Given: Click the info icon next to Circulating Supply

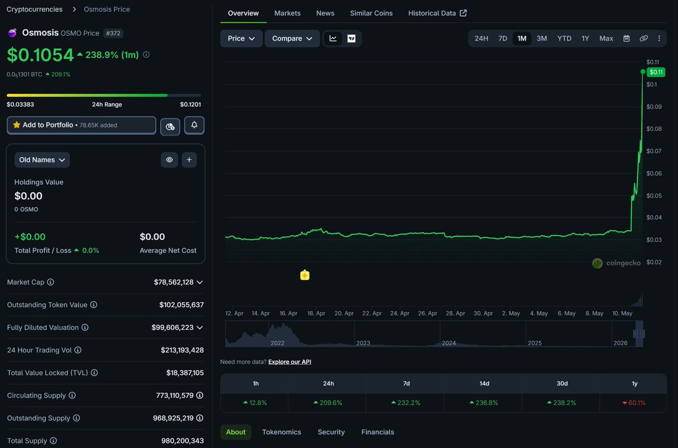Looking at the screenshot, I should (x=72, y=395).
